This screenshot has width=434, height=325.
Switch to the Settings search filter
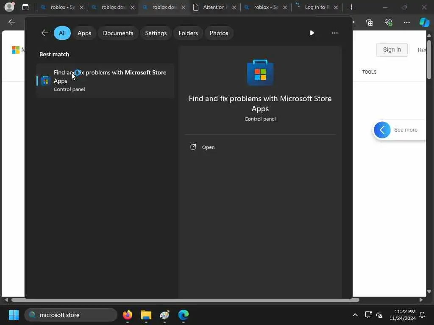(156, 33)
